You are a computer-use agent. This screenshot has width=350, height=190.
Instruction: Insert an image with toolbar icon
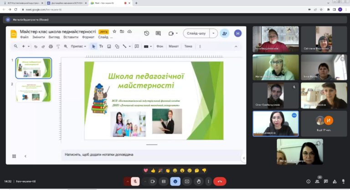point(109,46)
